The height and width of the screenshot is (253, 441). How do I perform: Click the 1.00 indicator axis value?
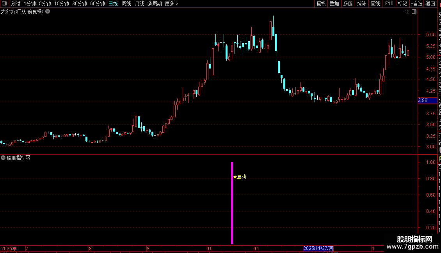pos(431,162)
